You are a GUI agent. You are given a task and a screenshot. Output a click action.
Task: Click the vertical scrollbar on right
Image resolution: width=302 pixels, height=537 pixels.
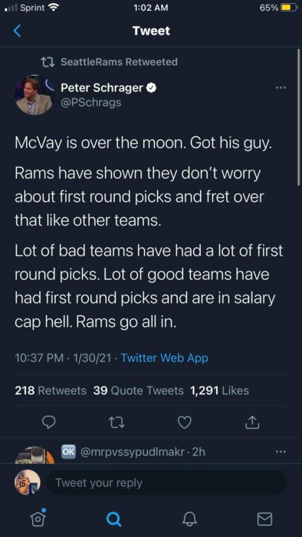pos(298,117)
